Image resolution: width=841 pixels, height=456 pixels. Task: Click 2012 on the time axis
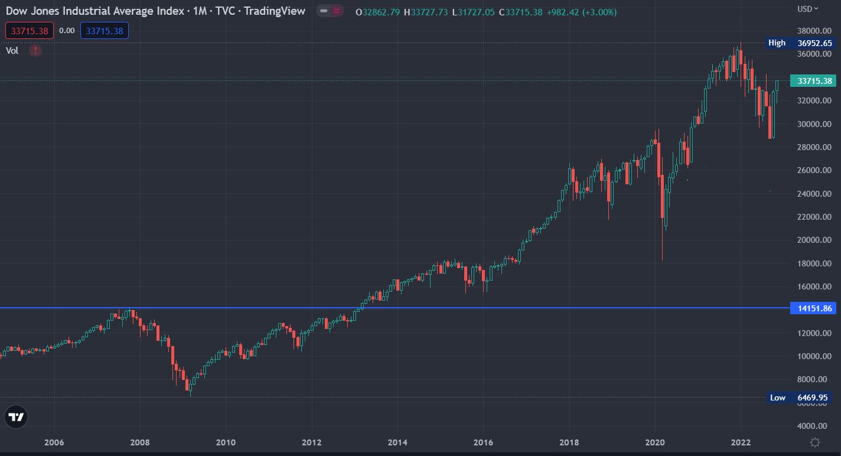[x=312, y=442]
